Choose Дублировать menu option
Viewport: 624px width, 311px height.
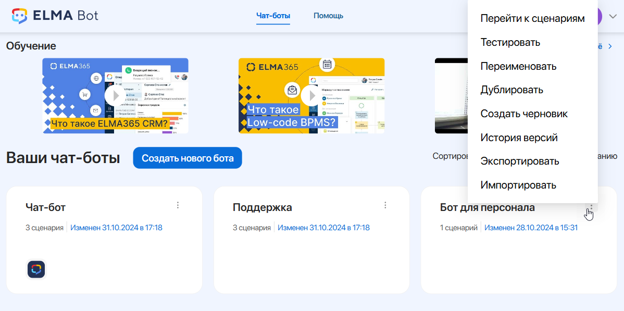(x=511, y=90)
